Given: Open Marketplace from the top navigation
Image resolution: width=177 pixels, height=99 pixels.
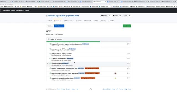Looking at the screenshot, I should click(x=20, y=10).
